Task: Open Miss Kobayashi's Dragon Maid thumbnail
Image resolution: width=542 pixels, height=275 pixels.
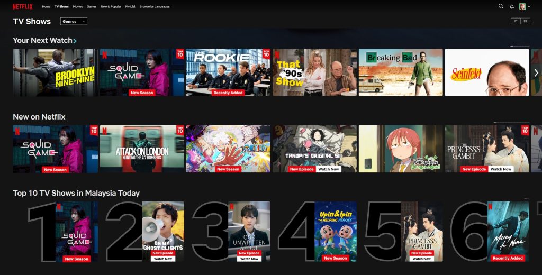Action: pyautogui.click(x=401, y=149)
